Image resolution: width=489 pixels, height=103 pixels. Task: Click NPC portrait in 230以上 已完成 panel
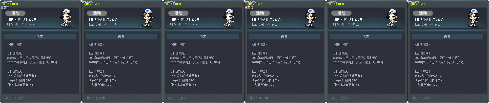474,18
